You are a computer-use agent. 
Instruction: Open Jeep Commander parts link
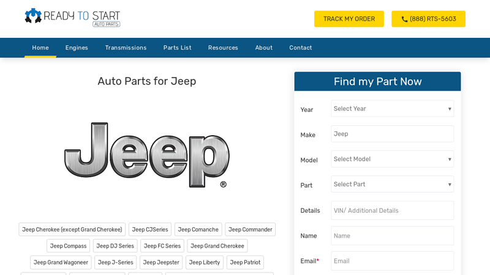click(251, 230)
